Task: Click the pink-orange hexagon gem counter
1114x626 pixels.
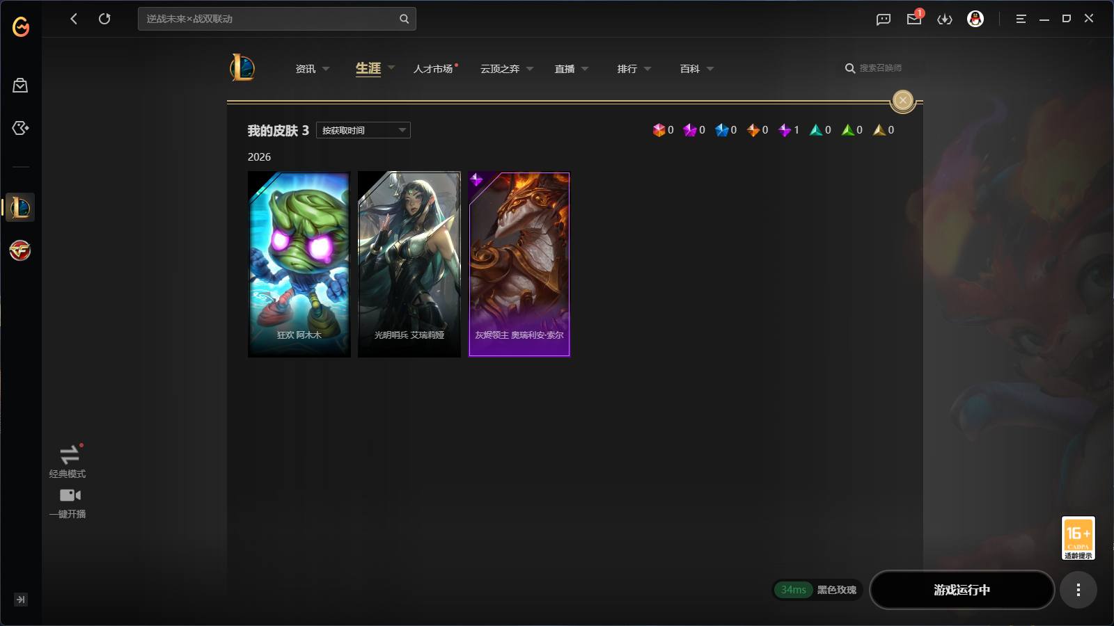Action: [663, 130]
